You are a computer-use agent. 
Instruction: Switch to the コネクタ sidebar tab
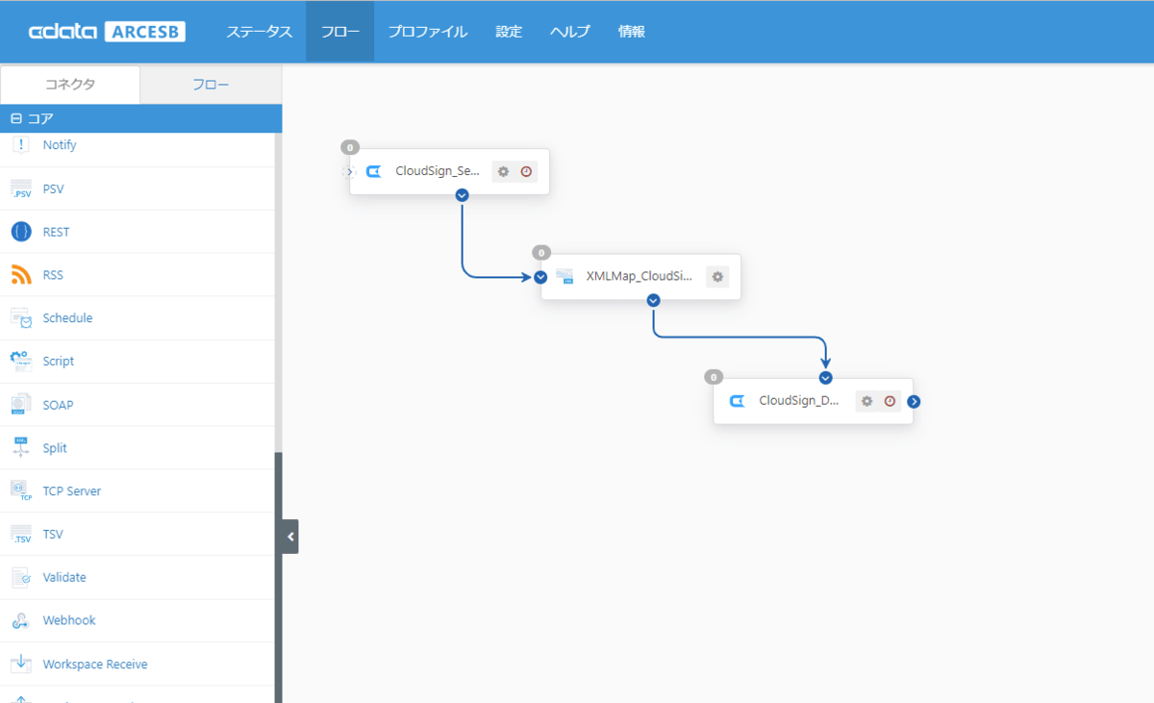70,85
